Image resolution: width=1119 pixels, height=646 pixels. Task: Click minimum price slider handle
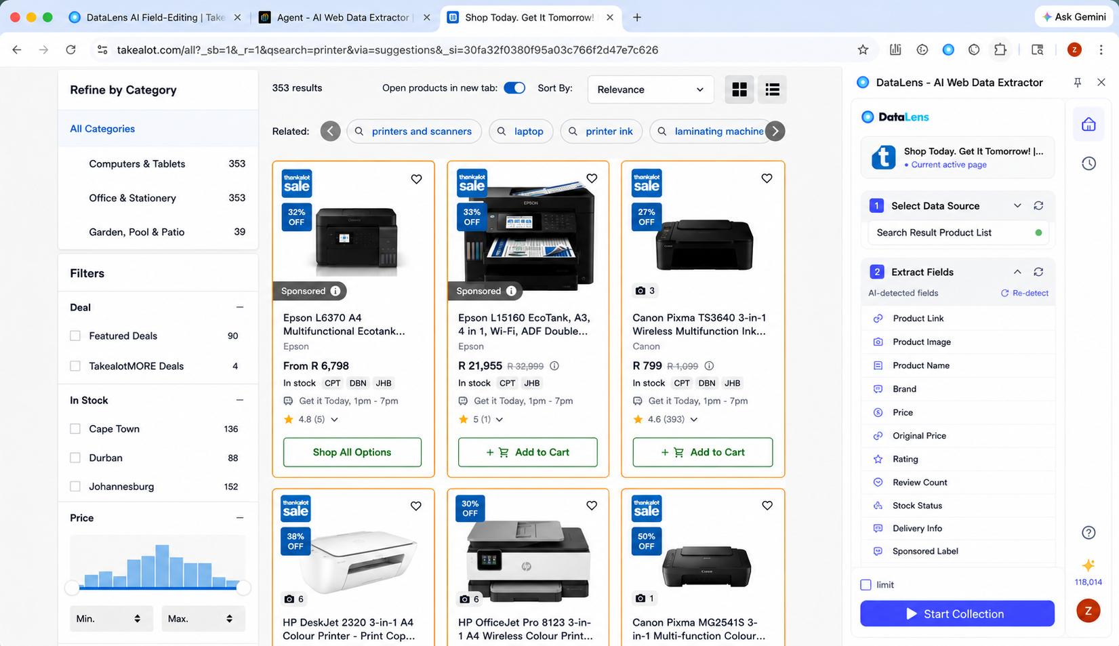coord(72,588)
